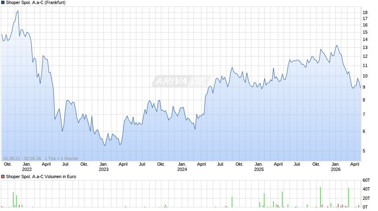
Task: Click the price axis value 12
Action: click(x=365, y=56)
